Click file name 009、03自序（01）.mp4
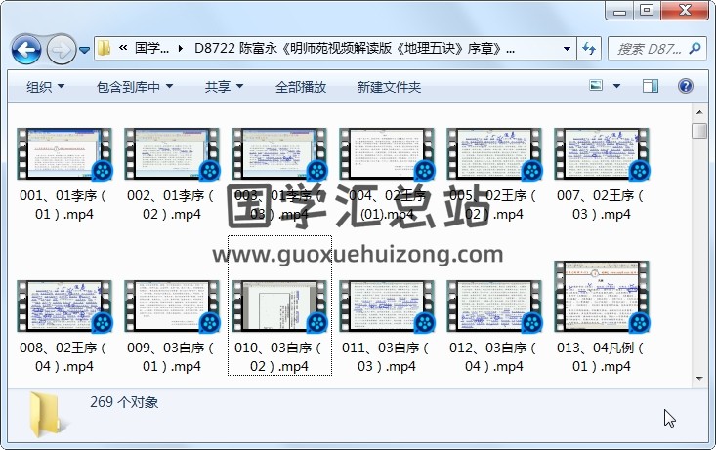Viewport: 716px width, 450px height. 172,357
